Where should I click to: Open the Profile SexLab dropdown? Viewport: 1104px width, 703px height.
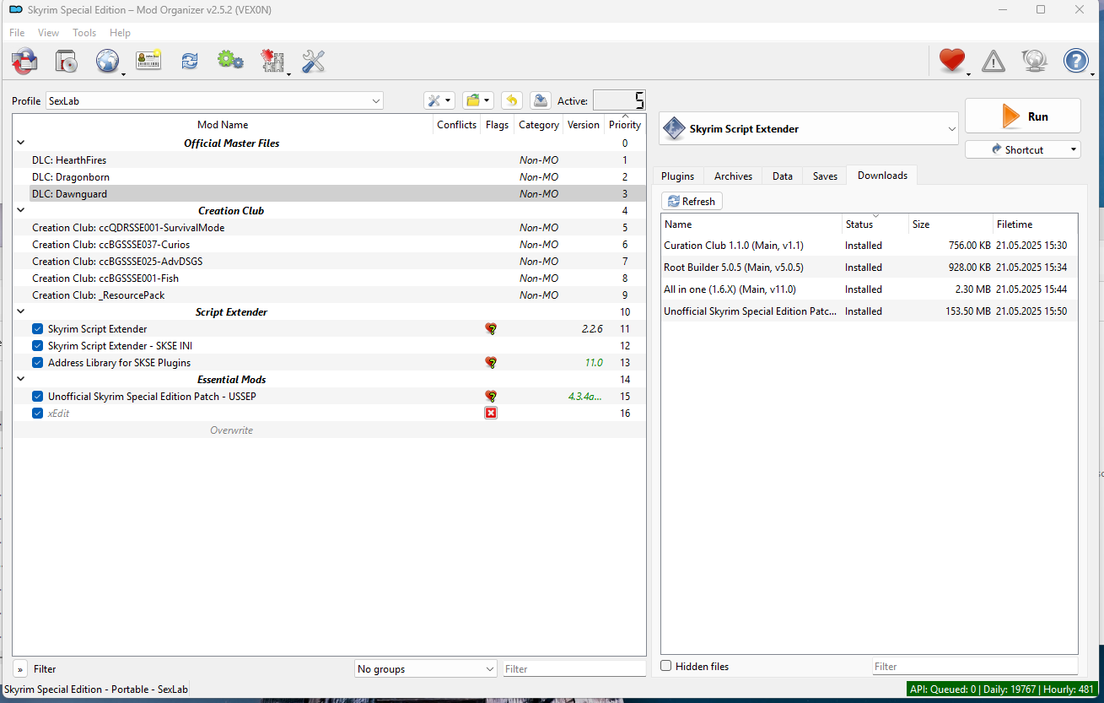(x=214, y=100)
